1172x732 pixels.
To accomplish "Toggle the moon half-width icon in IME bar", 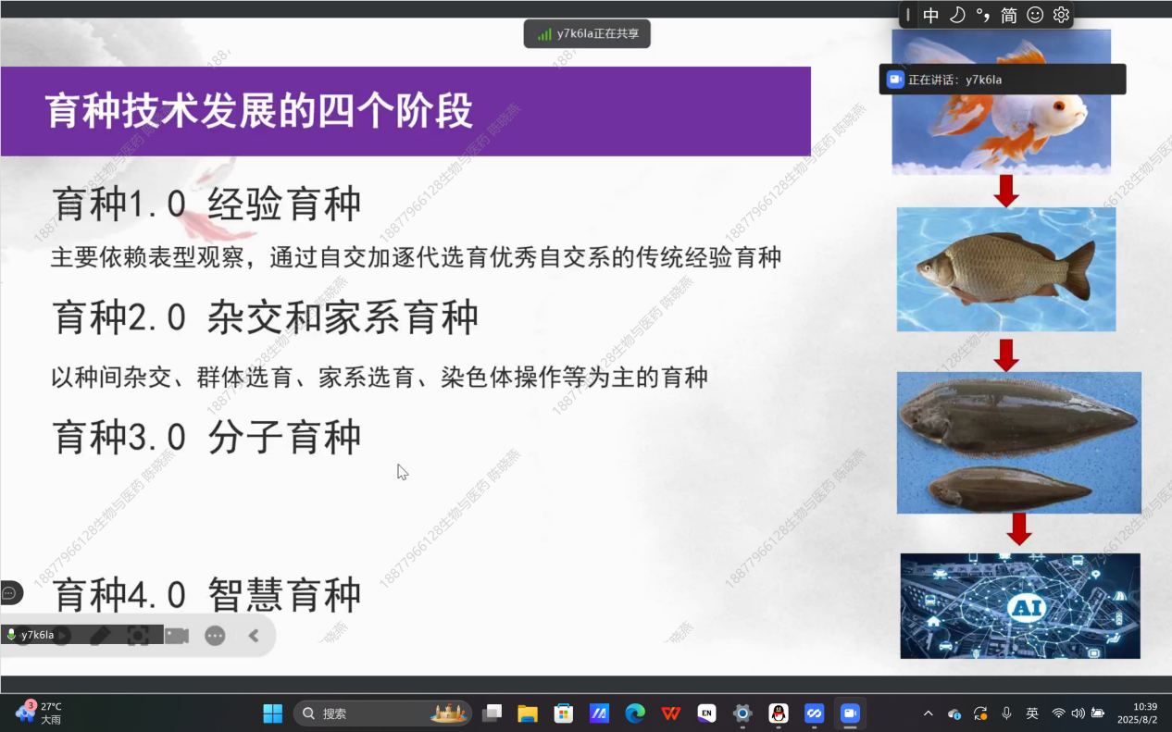I will click(957, 15).
